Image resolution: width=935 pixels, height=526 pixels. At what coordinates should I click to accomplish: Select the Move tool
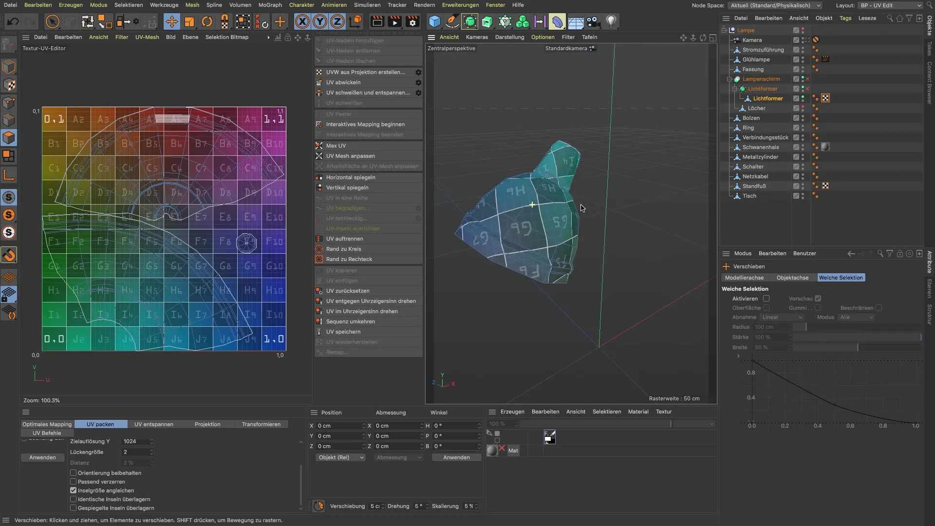tap(171, 21)
